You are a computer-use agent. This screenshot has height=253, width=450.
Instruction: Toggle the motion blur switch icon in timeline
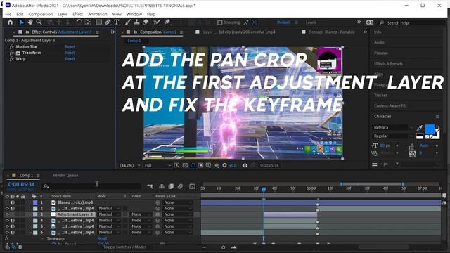coord(180,186)
